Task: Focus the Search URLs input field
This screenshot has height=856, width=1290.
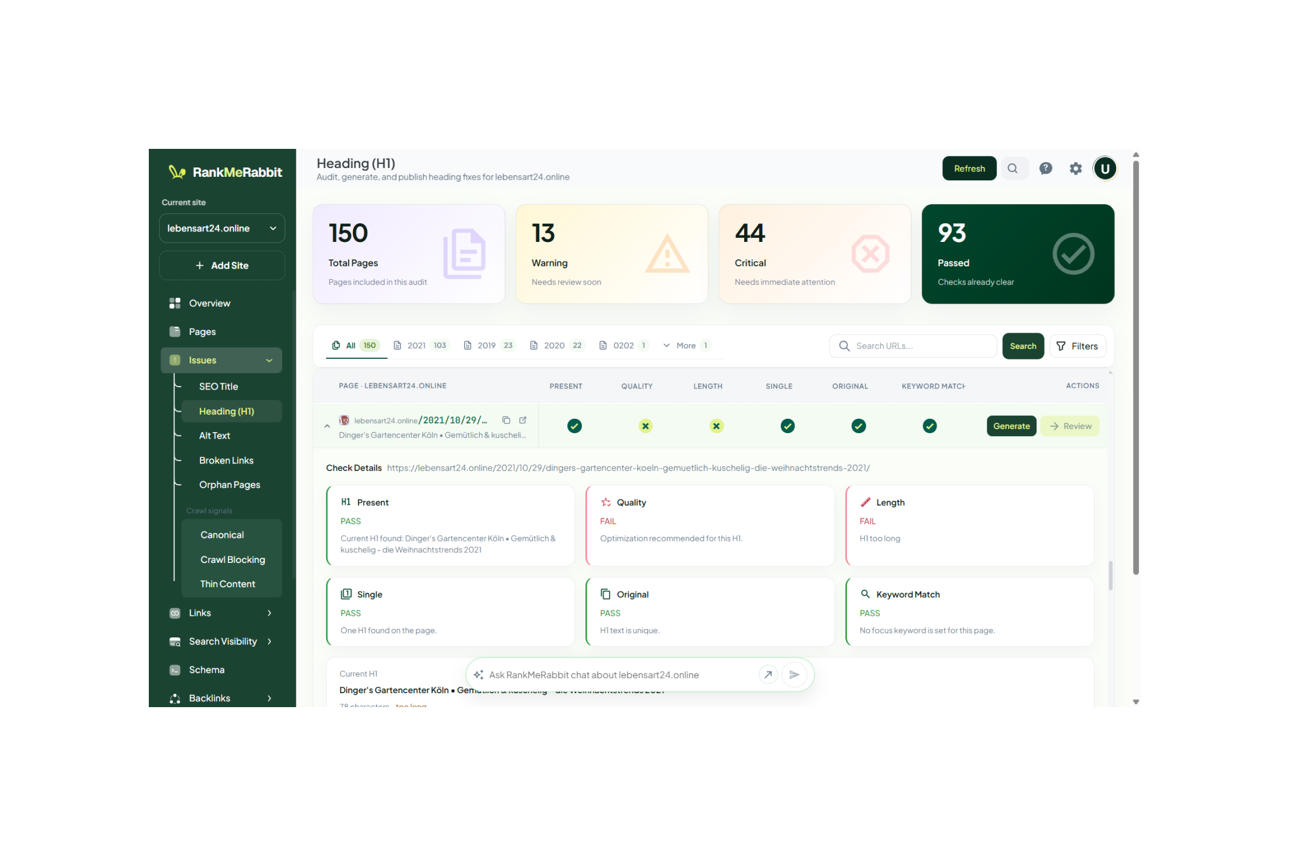Action: click(x=913, y=346)
